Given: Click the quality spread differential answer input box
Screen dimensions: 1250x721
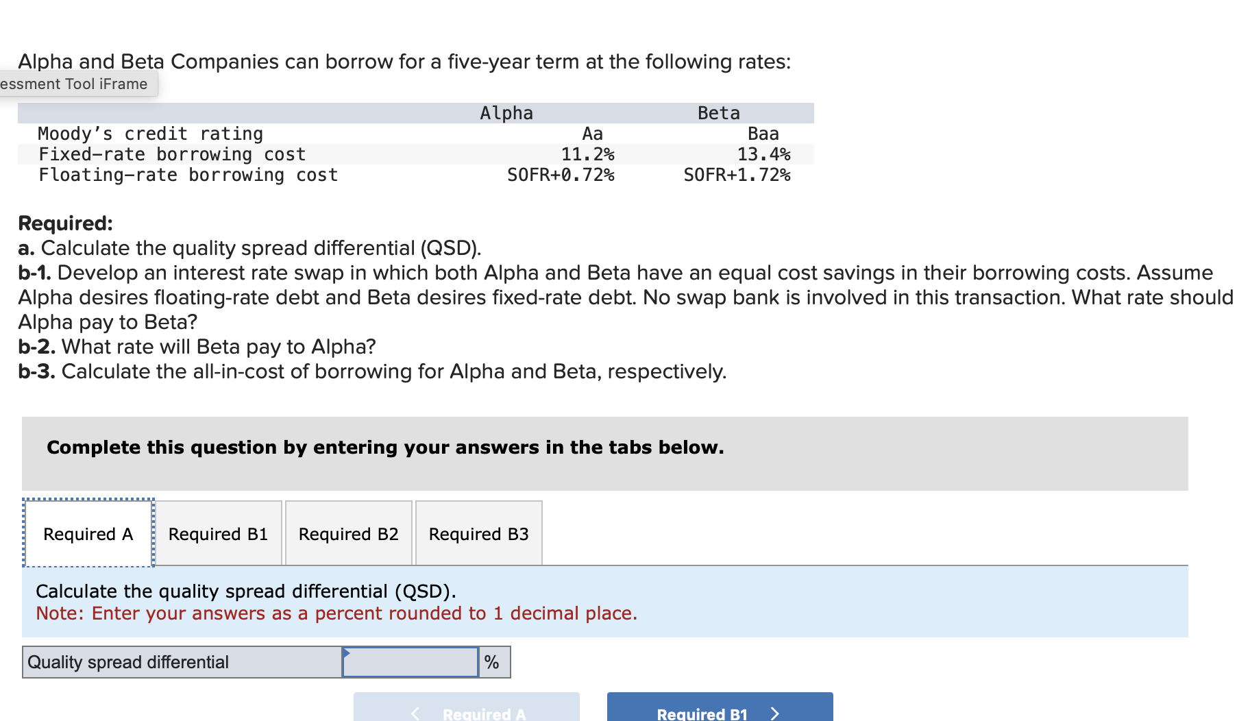Looking at the screenshot, I should click(410, 661).
